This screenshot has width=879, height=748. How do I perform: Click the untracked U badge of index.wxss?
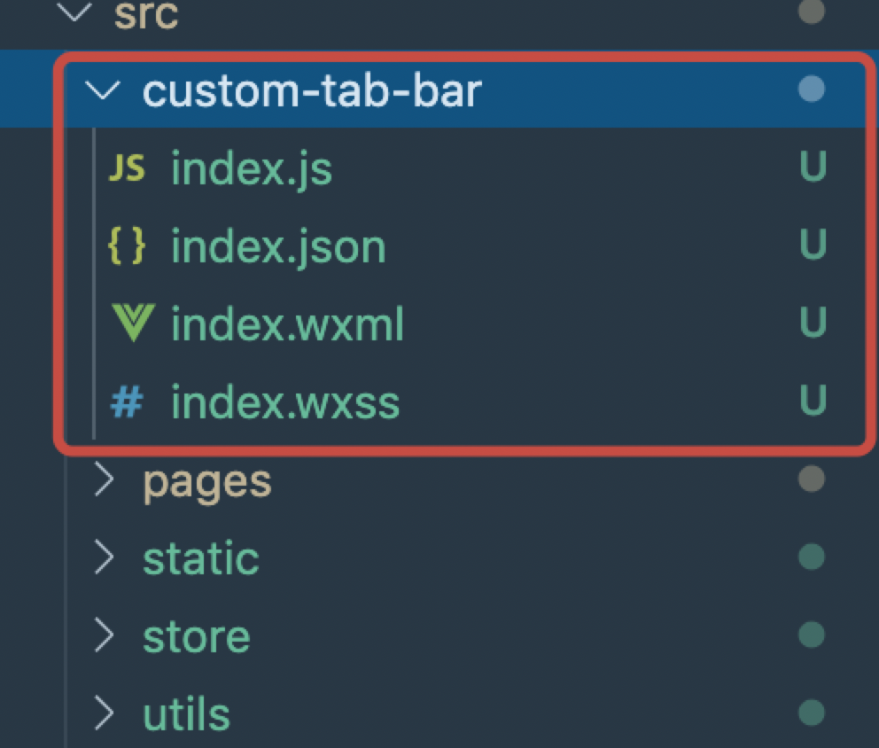[813, 400]
